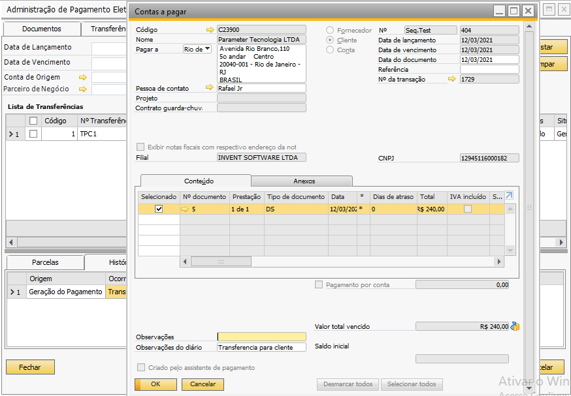Follow the Nº da transação link arrow
571x396 pixels.
[x=452, y=78]
